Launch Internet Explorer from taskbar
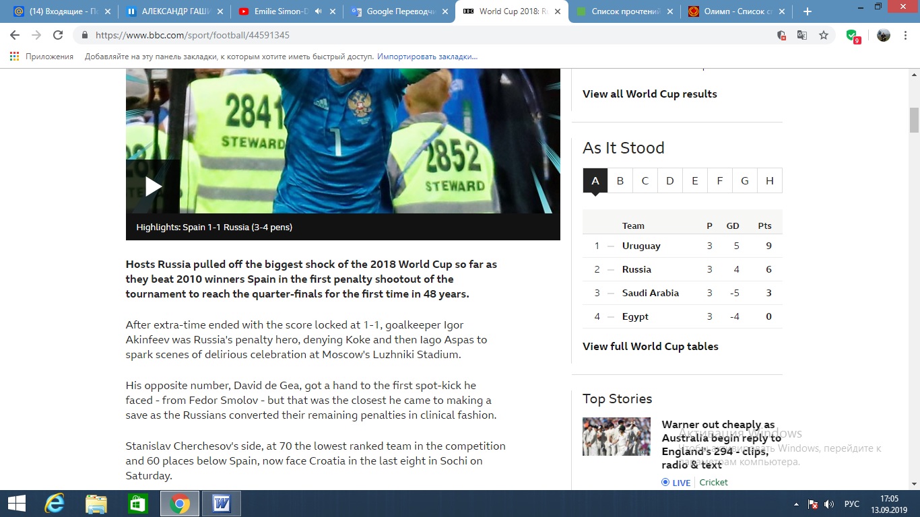This screenshot has width=920, height=517. click(x=55, y=504)
